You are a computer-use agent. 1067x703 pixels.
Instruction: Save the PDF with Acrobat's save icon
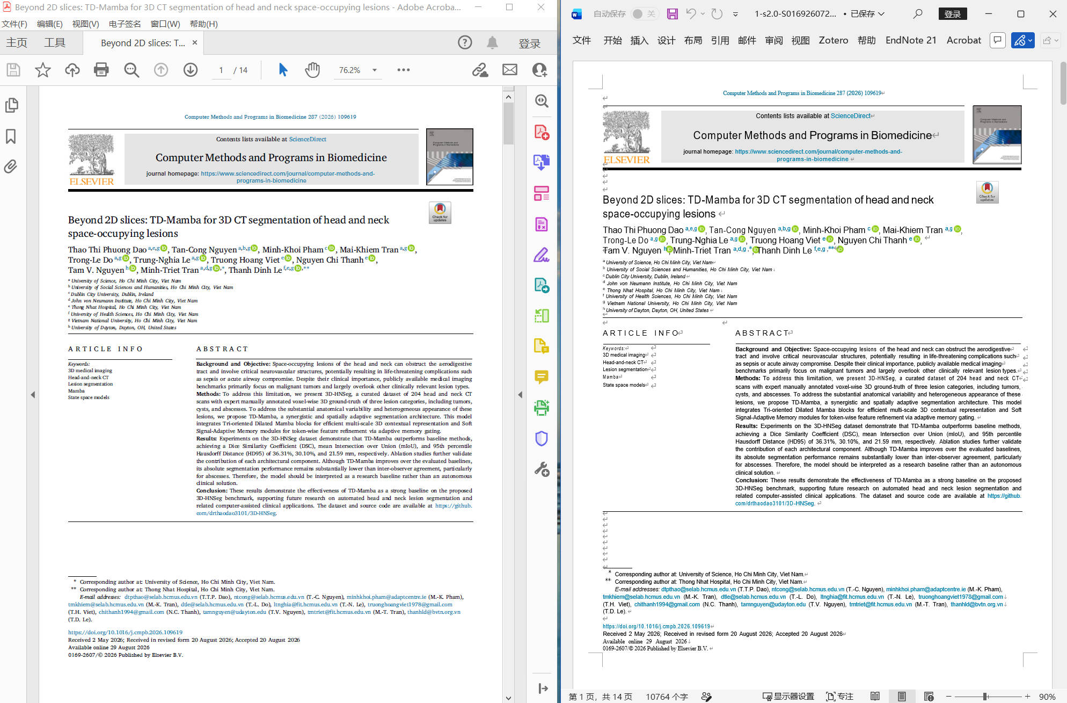click(13, 70)
